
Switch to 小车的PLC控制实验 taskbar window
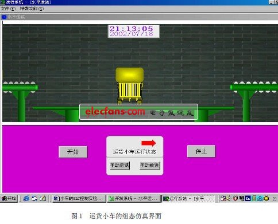click(79, 199)
